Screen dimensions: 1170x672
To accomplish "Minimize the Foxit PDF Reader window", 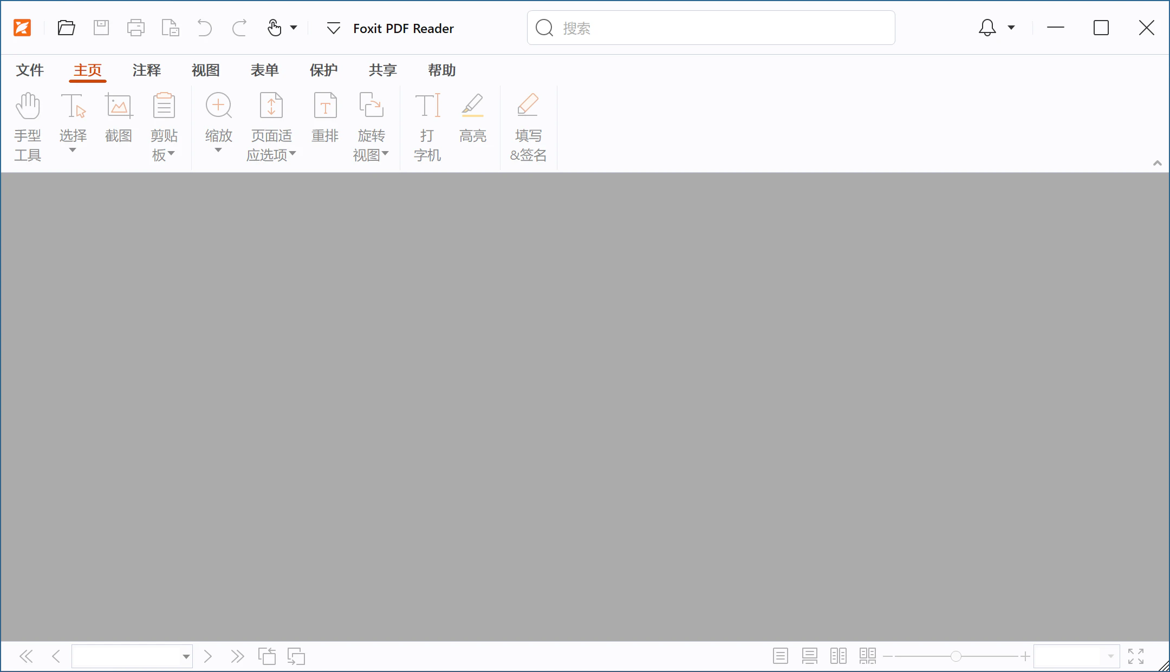I will click(x=1056, y=28).
